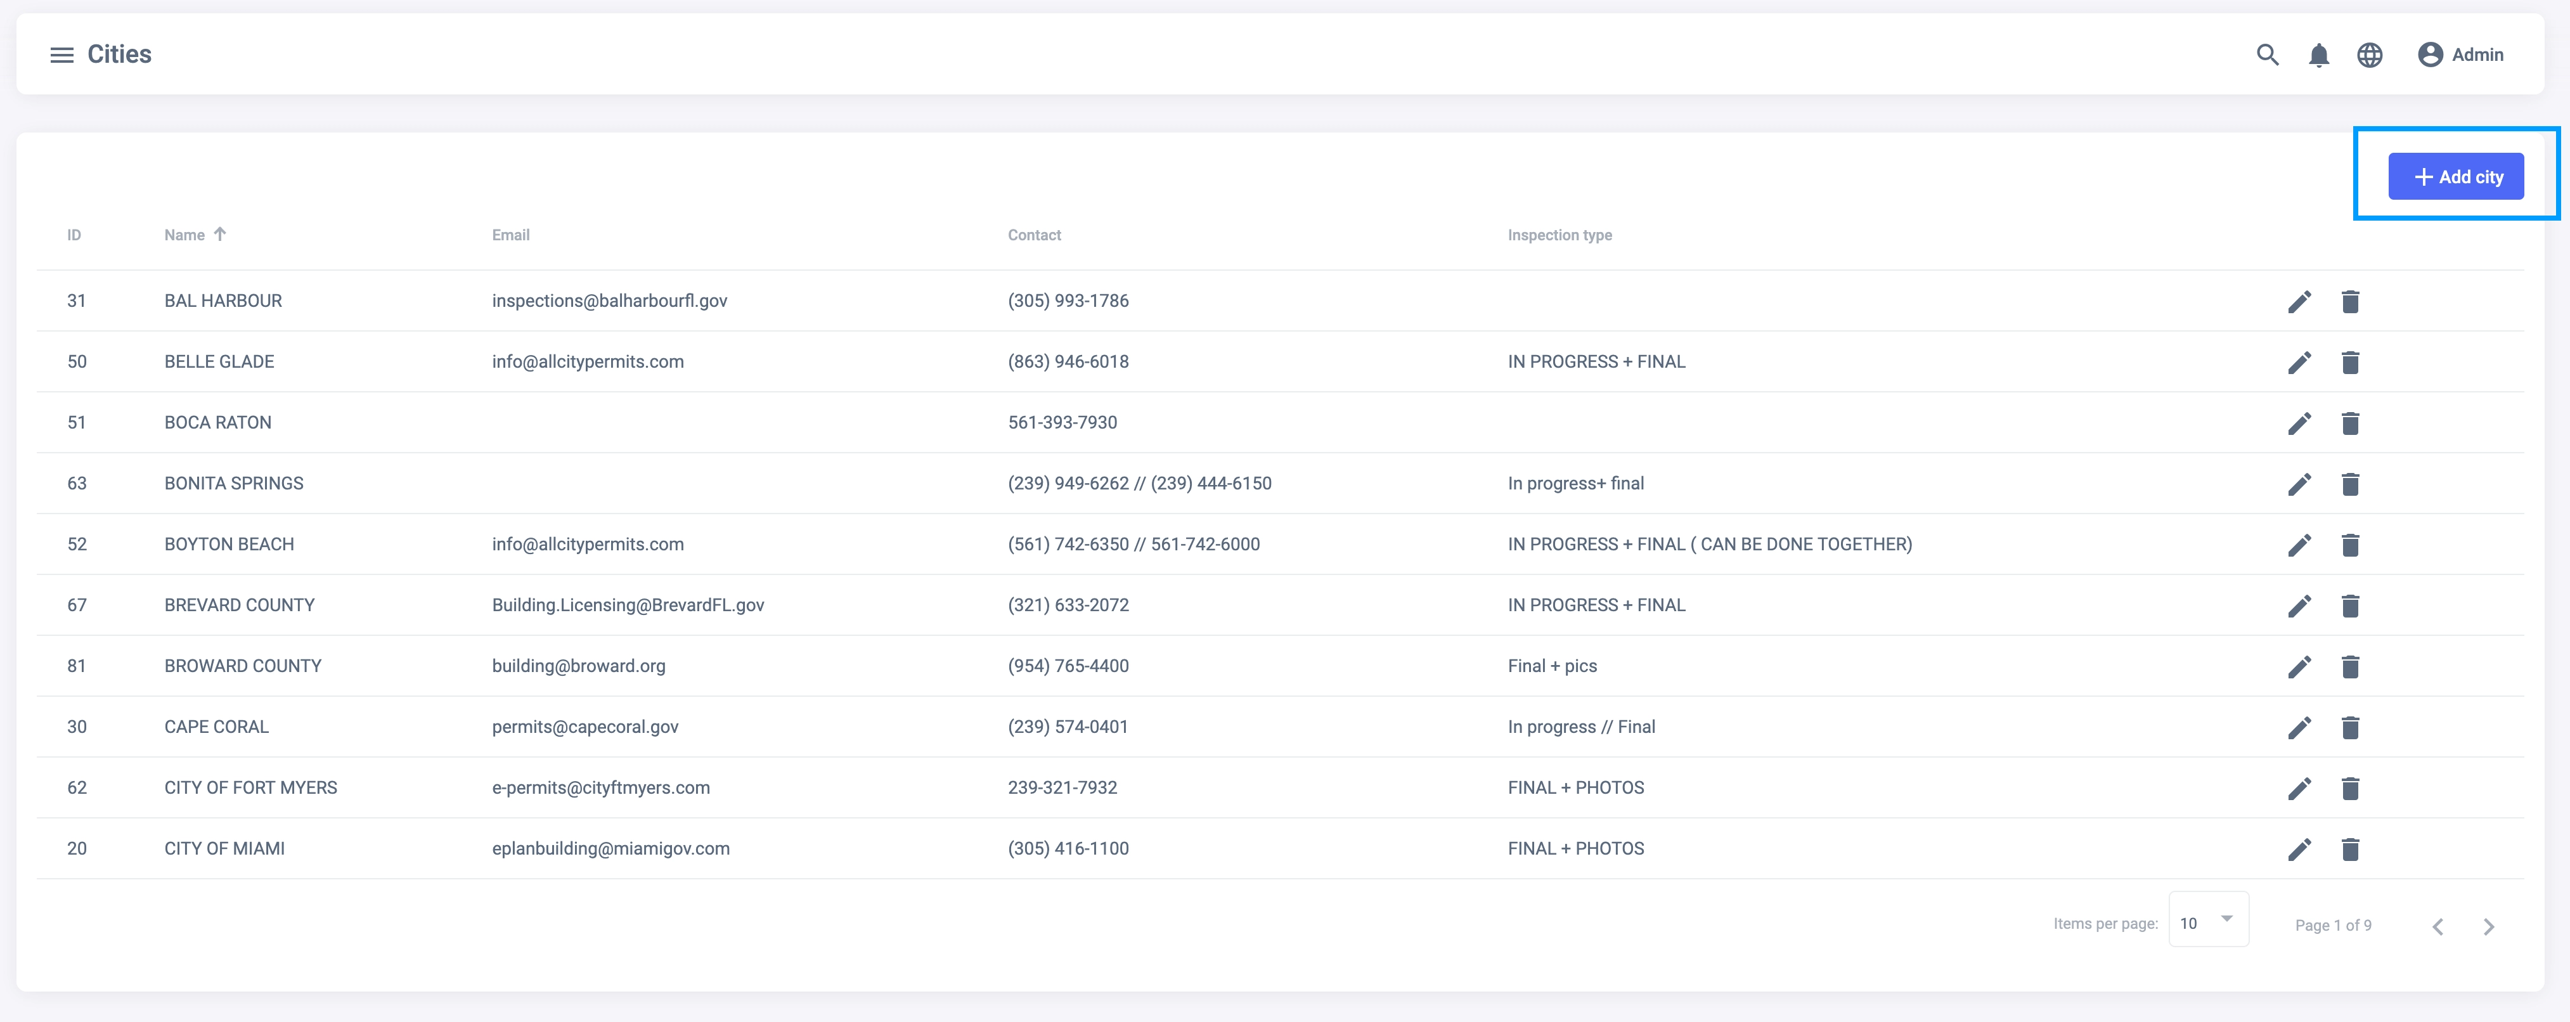Delete the BELLE GLADE city

tap(2349, 362)
